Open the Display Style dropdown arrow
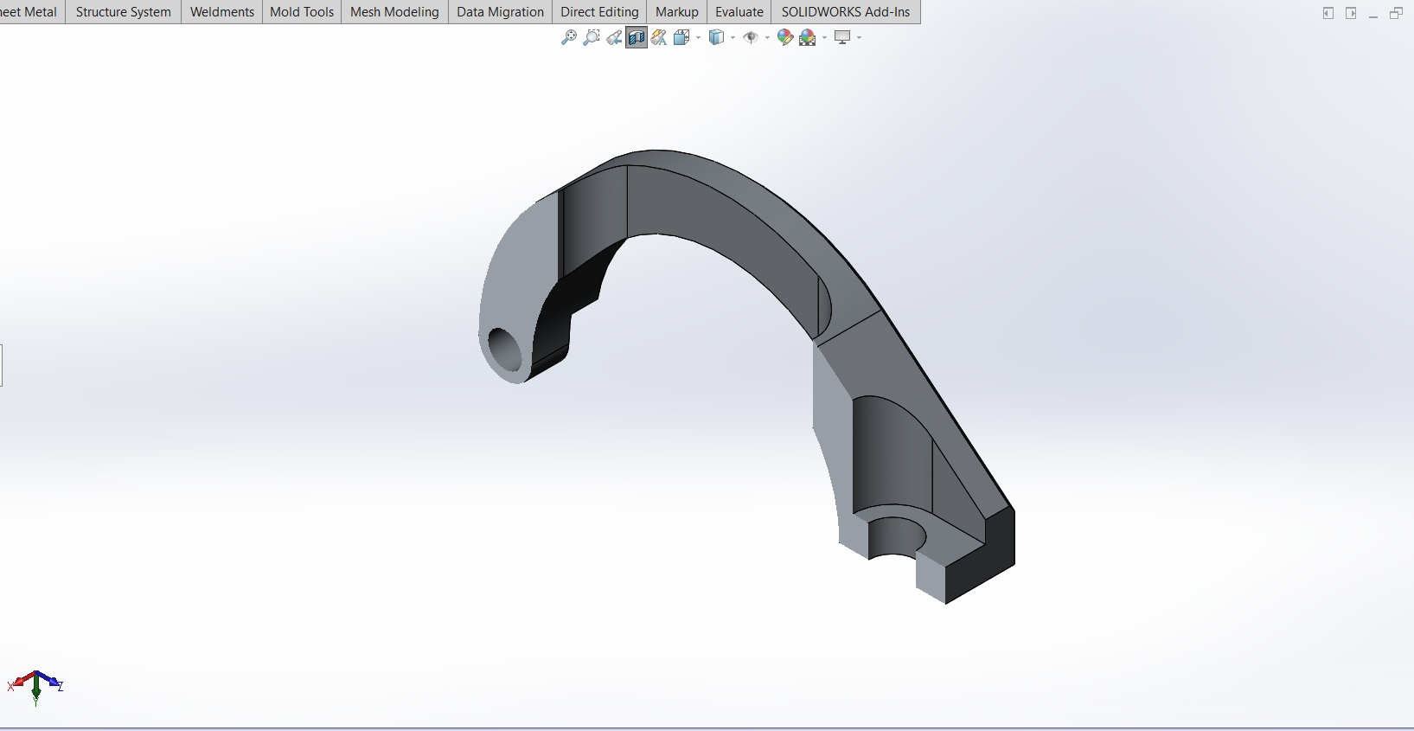Screen dimensions: 1414x731 pos(733,37)
